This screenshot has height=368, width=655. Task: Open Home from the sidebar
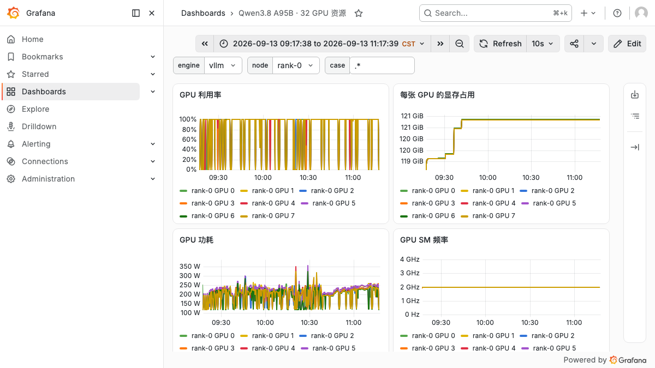tap(32, 39)
